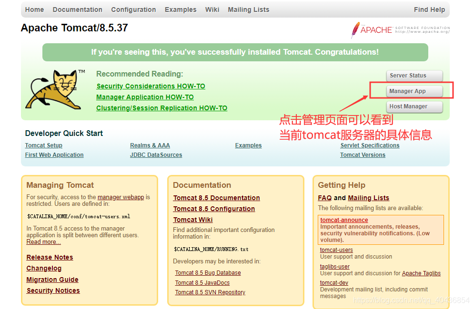Screen dimensions: 474x309
Task: Open Documentation in the top nav bar
Action: (77, 10)
